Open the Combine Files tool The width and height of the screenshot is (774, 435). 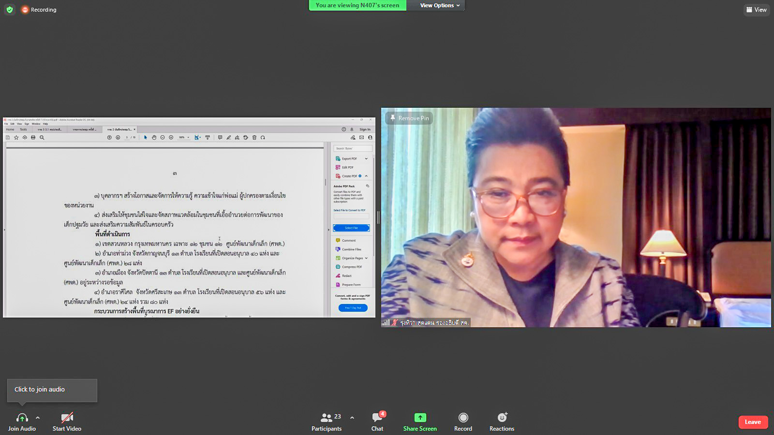tap(348, 249)
